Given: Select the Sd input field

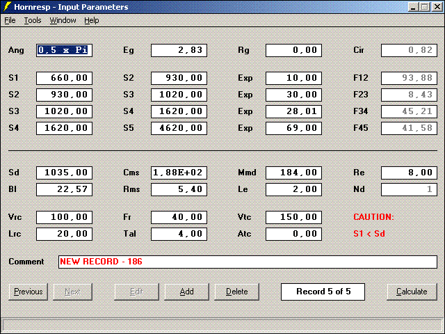Looking at the screenshot, I should click(x=64, y=173).
